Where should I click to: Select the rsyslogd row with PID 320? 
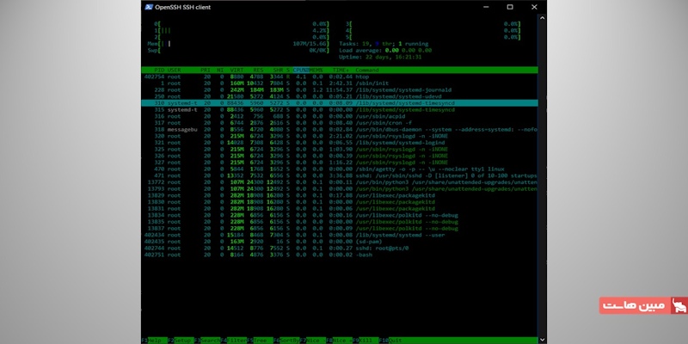point(340,136)
